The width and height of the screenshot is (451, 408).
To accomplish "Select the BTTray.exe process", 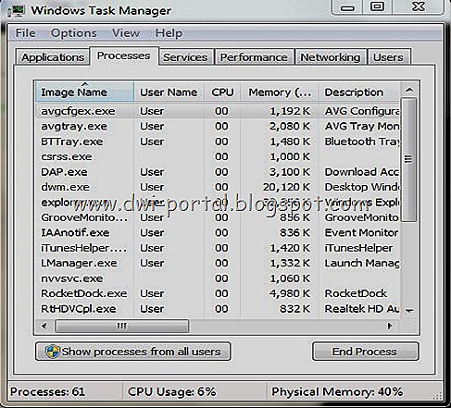I will (x=218, y=142).
